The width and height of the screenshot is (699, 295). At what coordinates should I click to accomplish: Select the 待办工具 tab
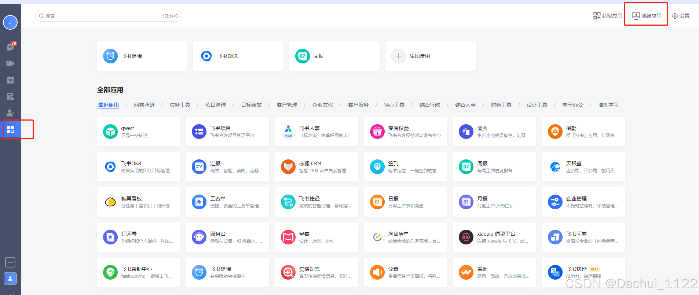point(394,105)
